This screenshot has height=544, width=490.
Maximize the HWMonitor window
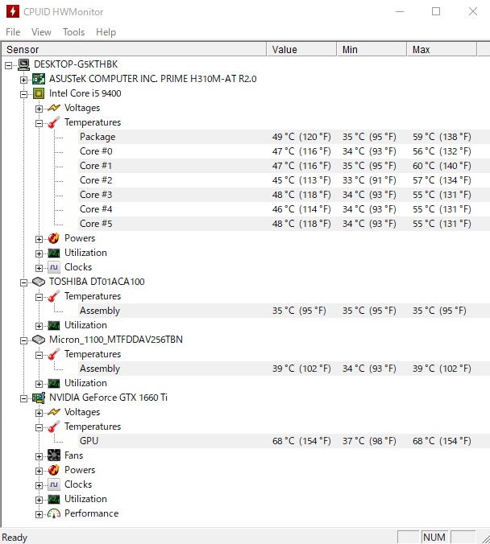click(436, 11)
